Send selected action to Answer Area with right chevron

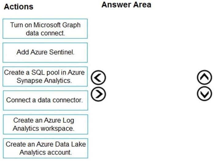(x=98, y=94)
